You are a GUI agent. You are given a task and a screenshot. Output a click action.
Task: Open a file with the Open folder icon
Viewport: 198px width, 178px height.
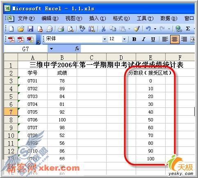click(21, 29)
